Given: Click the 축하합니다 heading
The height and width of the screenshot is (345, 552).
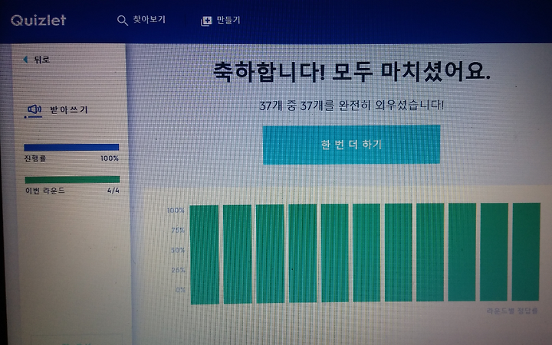Looking at the screenshot, I should 351,72.
